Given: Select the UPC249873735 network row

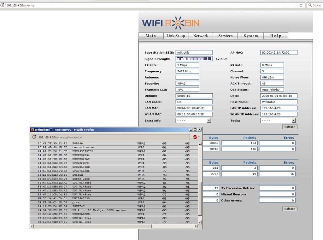Looking at the screenshot, I should 114,151.
